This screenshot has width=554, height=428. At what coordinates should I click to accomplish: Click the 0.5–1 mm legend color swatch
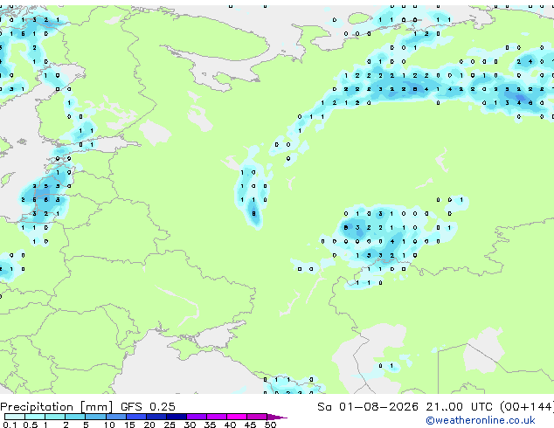click(35, 417)
